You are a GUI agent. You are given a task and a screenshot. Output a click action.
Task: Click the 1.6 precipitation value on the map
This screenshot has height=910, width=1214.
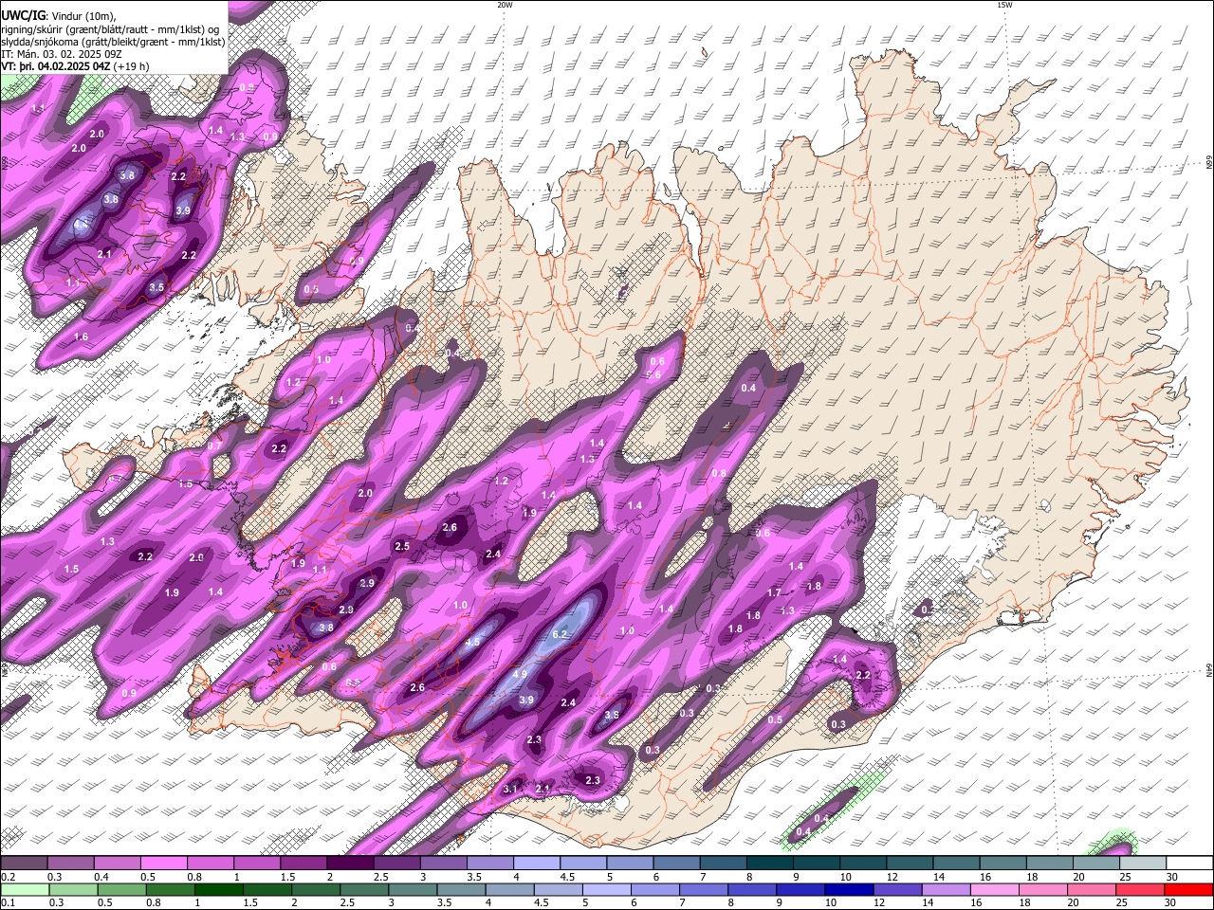81,337
